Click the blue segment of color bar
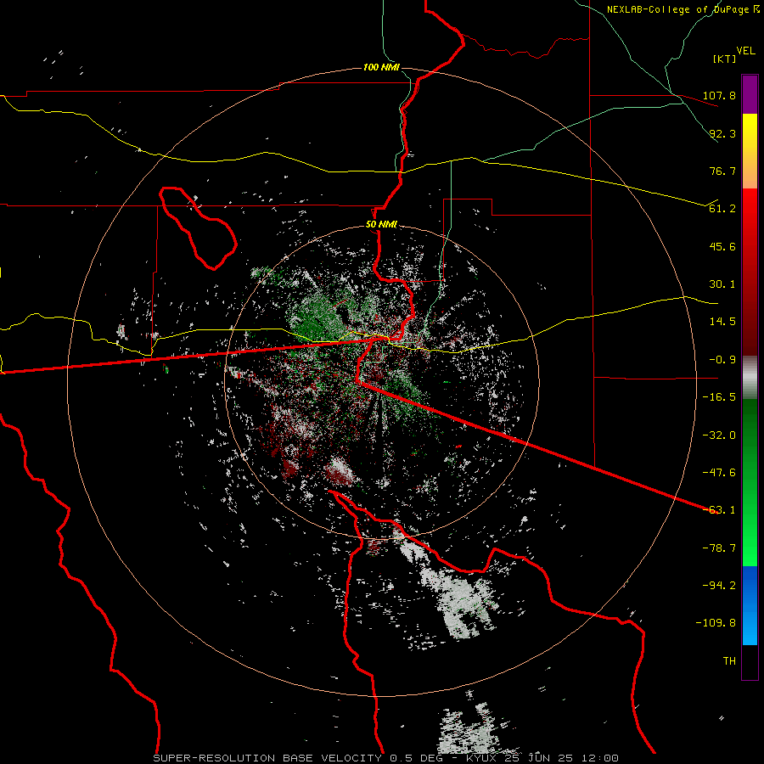Screen dimensions: 764x764 (750, 605)
